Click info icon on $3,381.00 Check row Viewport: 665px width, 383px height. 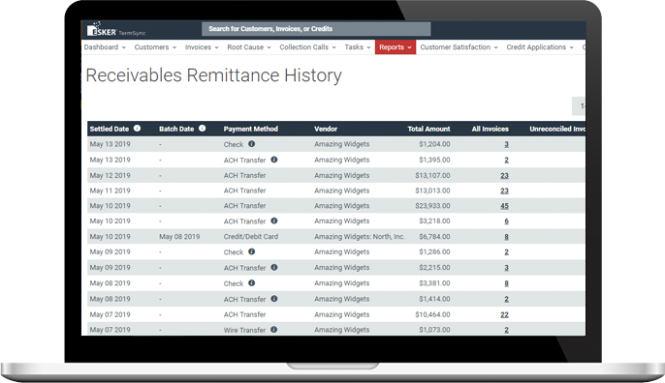[251, 283]
